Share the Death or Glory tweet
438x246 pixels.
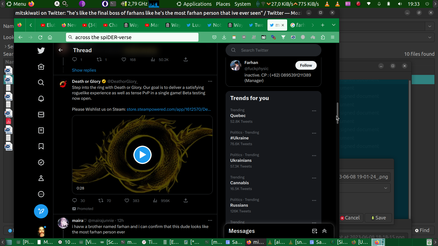(x=186, y=201)
